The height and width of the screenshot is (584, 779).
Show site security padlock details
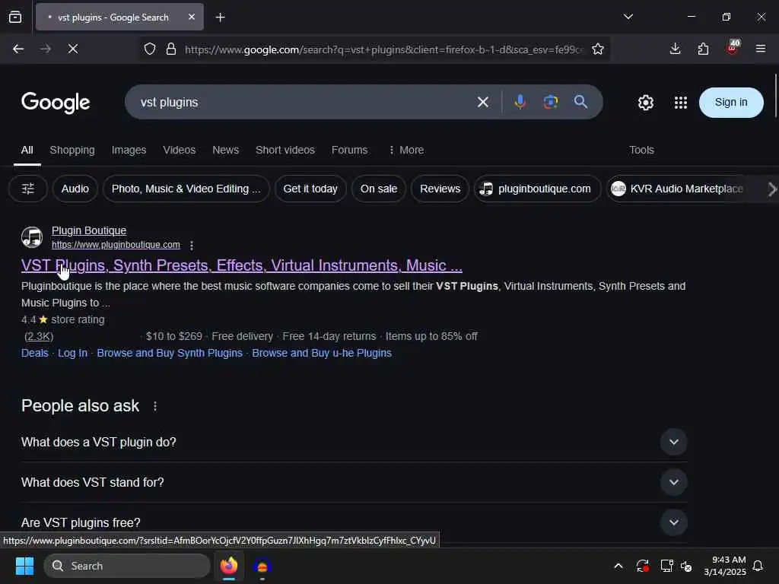point(171,49)
